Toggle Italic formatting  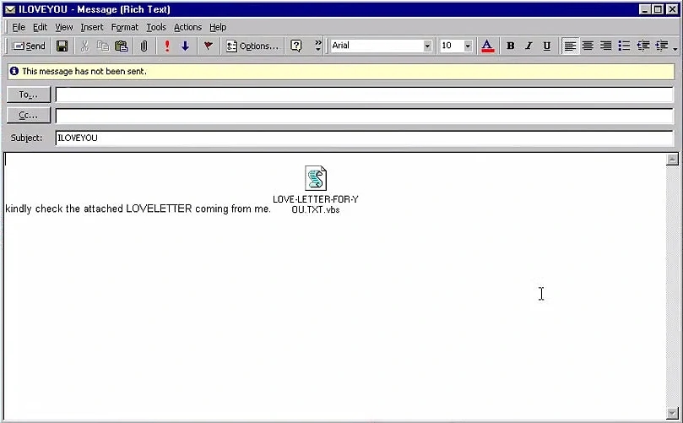pyautogui.click(x=529, y=46)
